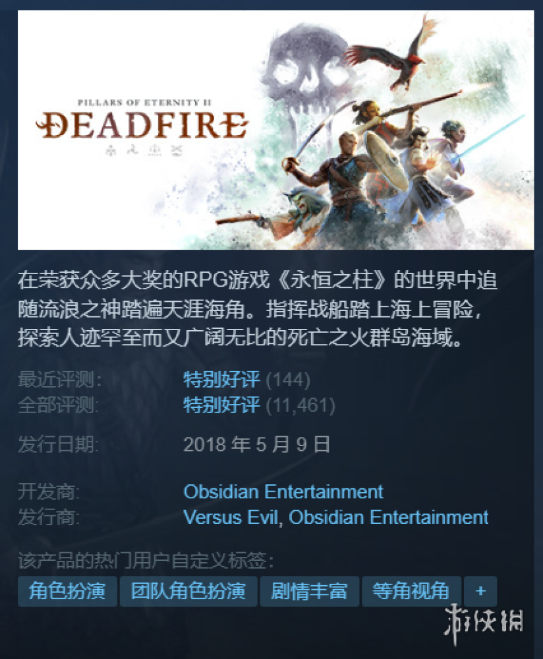Click the game description text
Image resolution: width=543 pixels, height=659 pixels.
pos(257,309)
